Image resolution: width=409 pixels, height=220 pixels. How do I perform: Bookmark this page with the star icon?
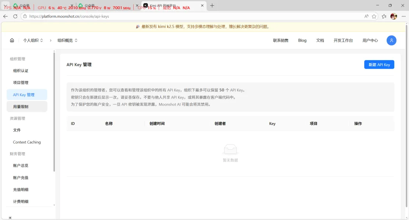click(x=374, y=16)
